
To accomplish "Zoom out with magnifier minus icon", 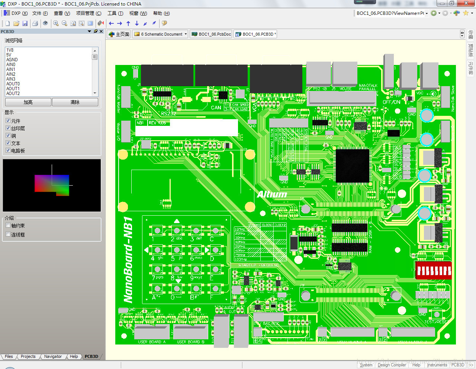I will pos(64,23).
